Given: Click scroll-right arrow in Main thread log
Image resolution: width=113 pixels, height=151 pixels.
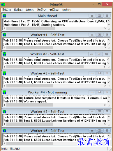Looking at the screenshot, I should [x=105, y=28].
